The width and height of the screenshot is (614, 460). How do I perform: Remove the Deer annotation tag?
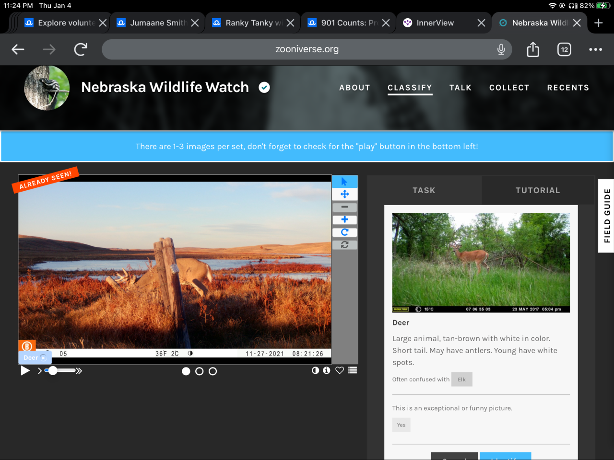point(43,358)
